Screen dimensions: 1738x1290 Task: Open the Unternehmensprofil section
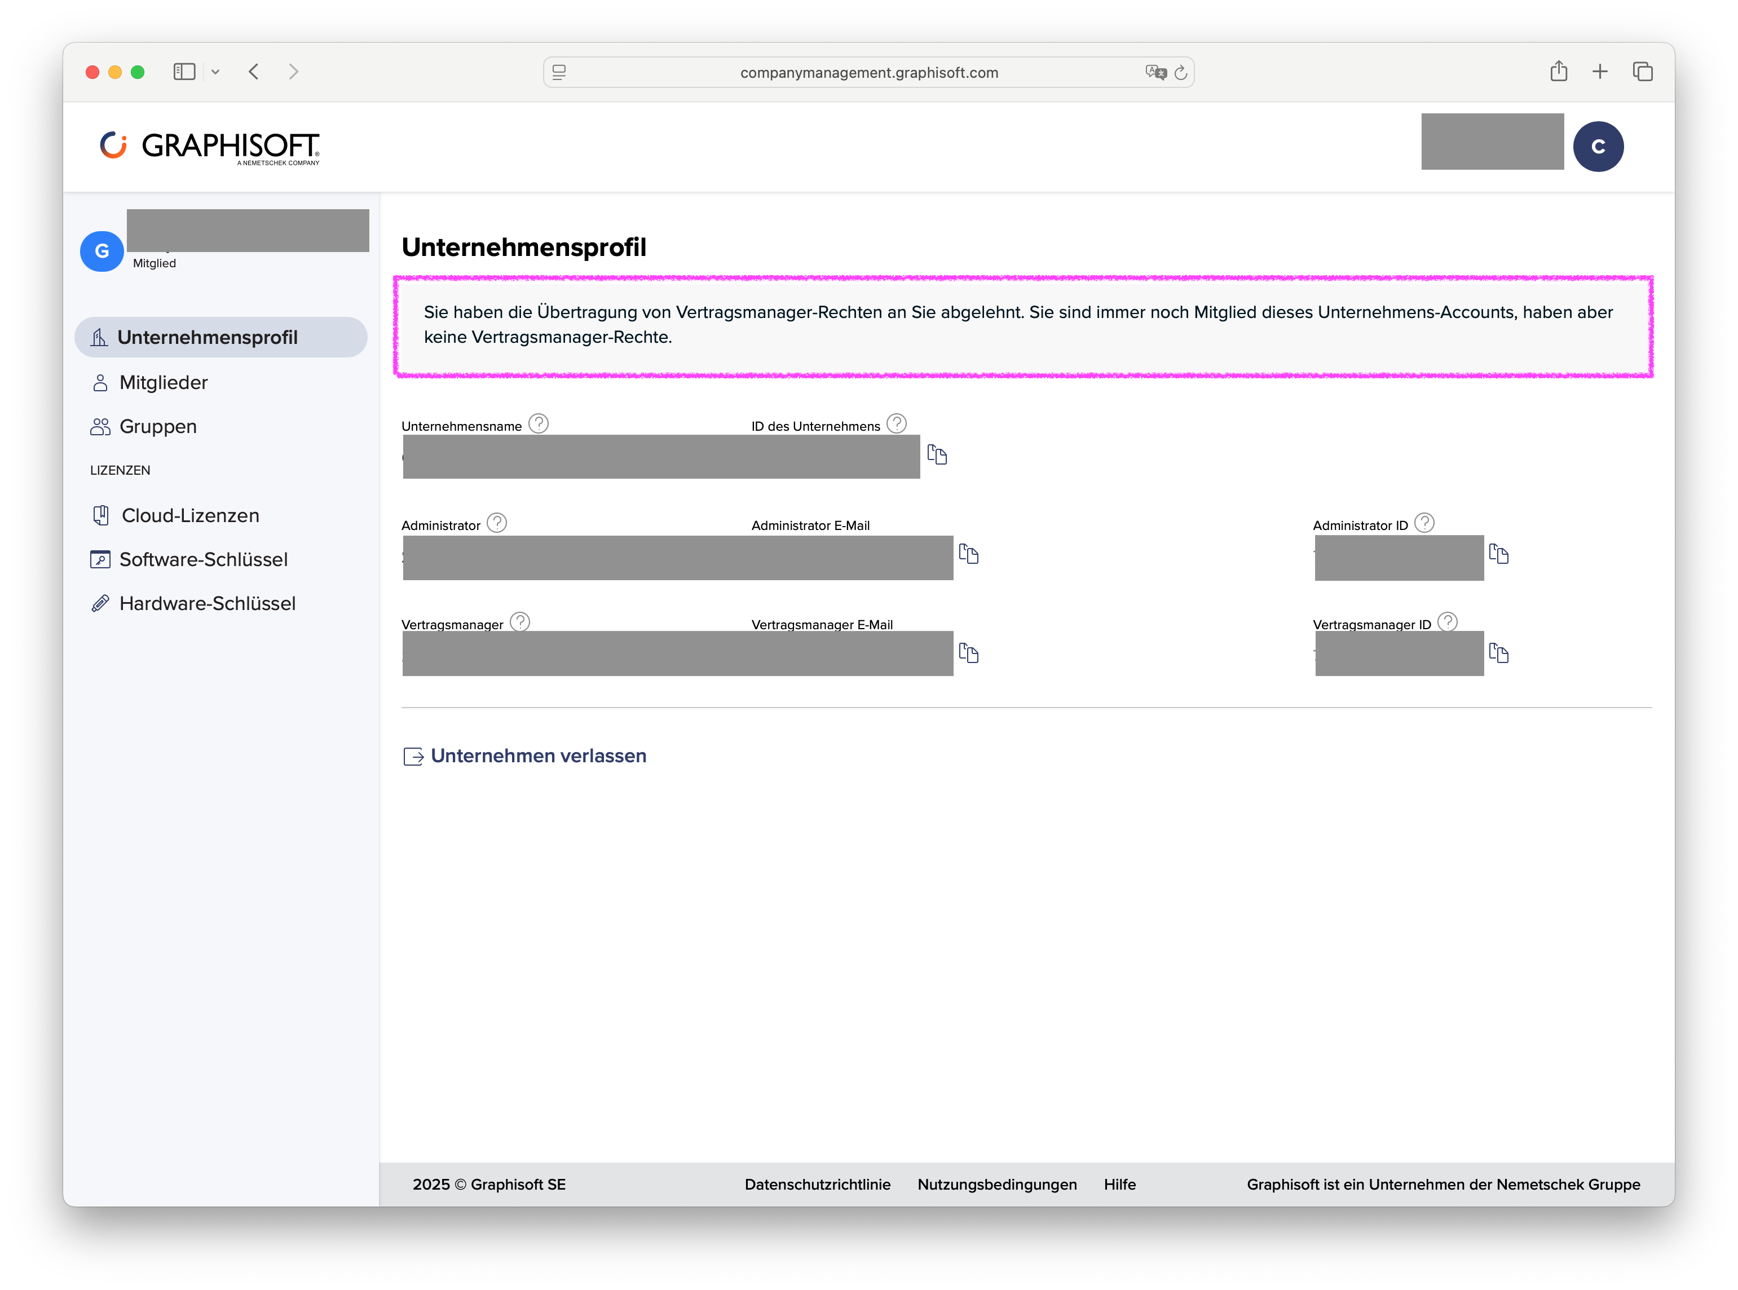pos(221,337)
